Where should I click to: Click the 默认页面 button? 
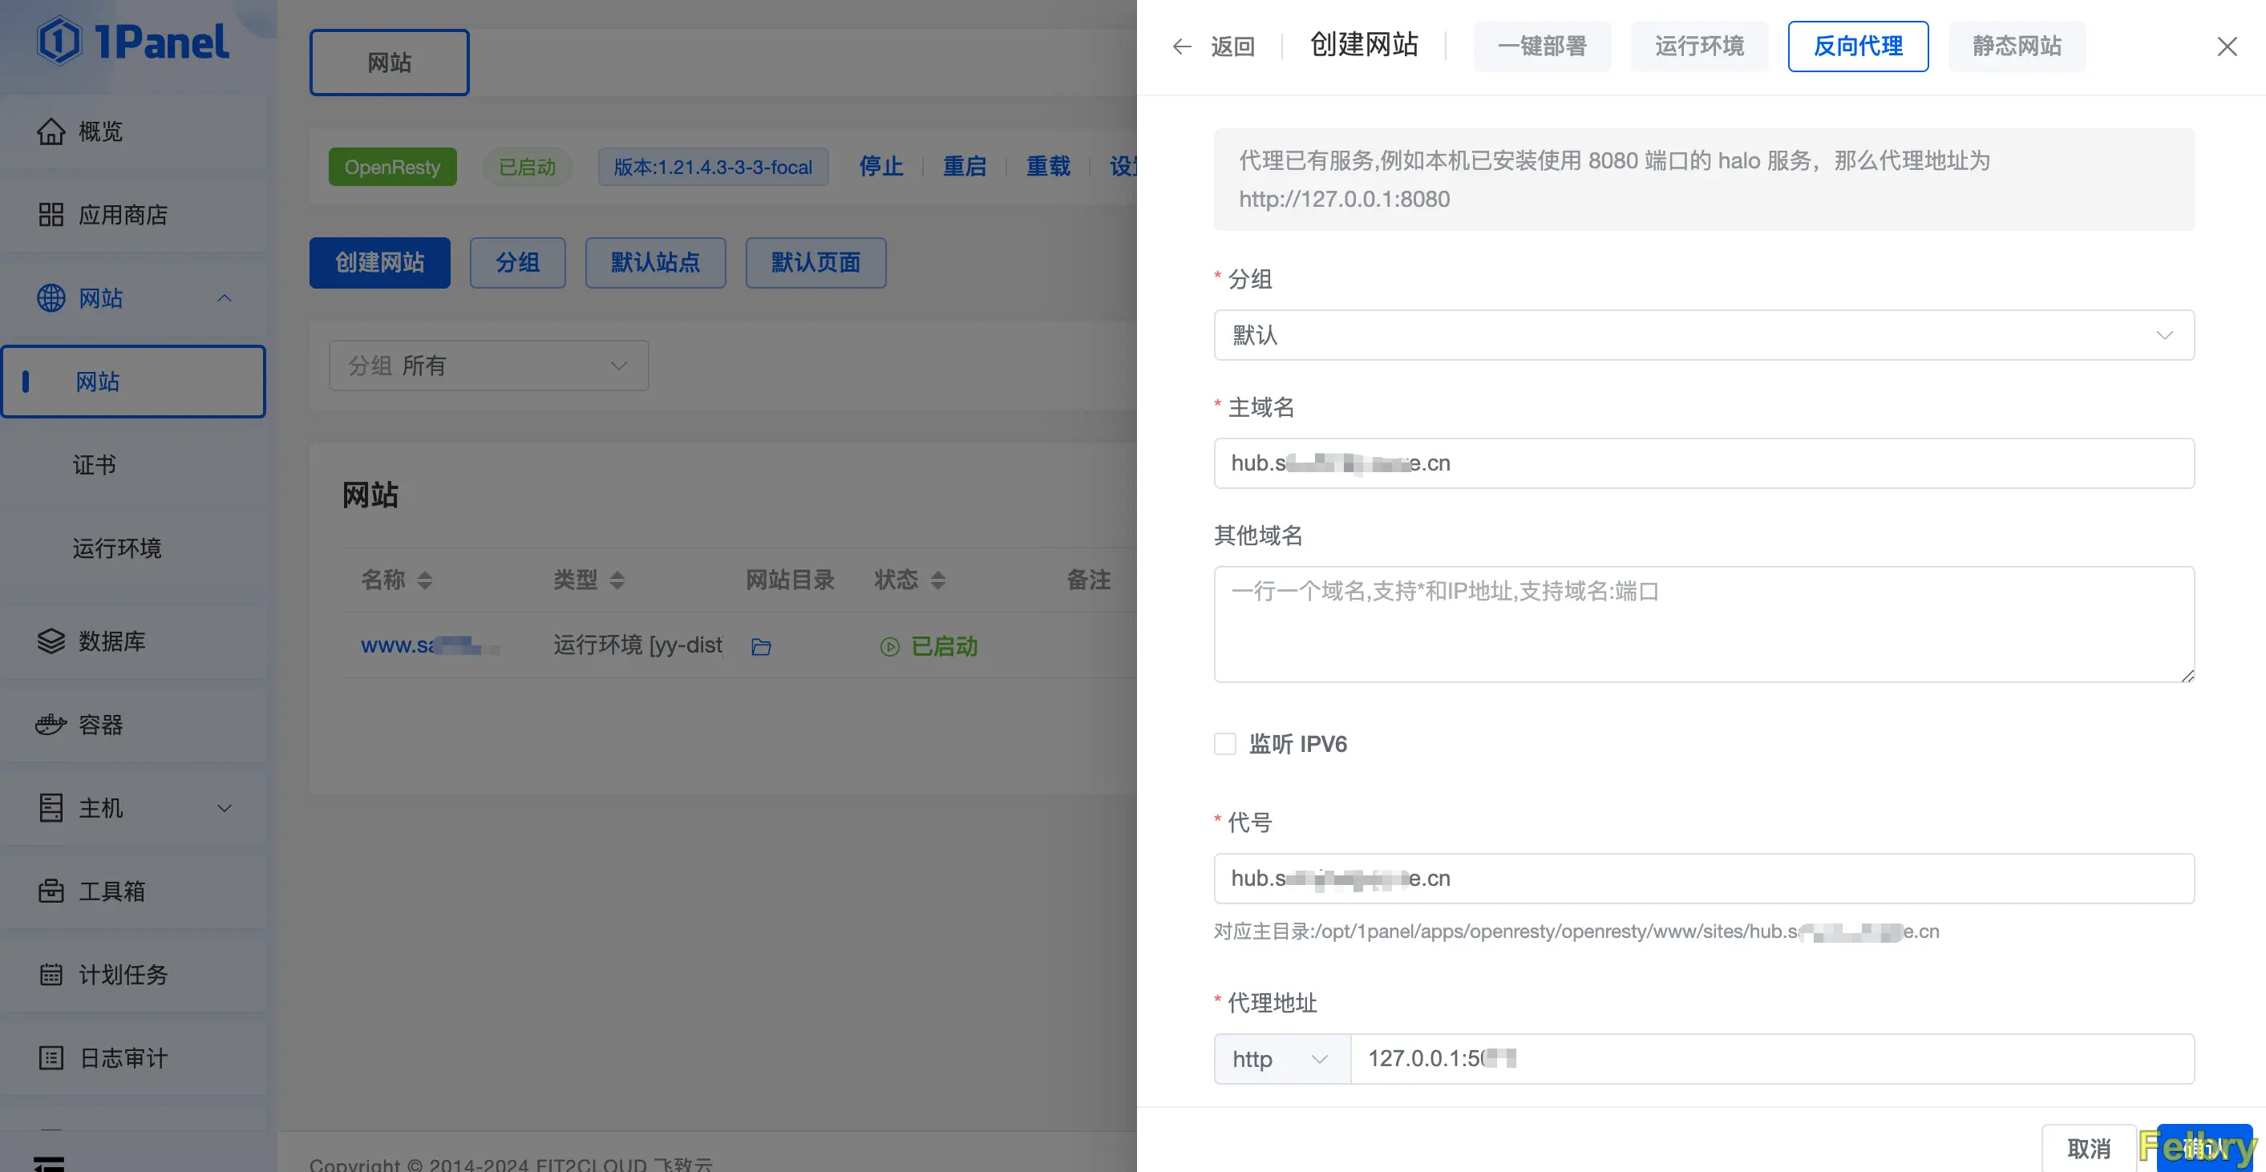click(x=815, y=263)
